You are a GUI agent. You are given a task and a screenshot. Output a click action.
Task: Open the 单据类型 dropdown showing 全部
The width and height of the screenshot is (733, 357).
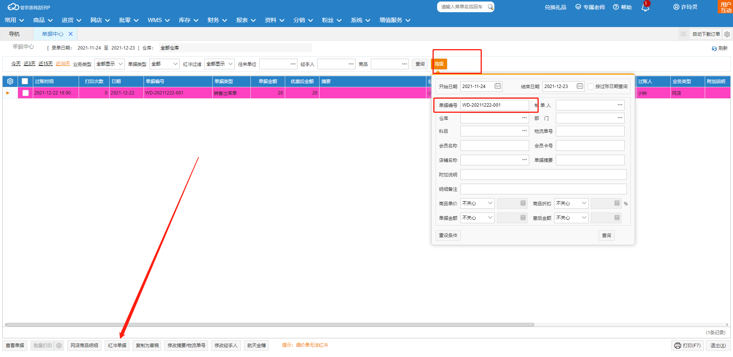click(x=165, y=64)
